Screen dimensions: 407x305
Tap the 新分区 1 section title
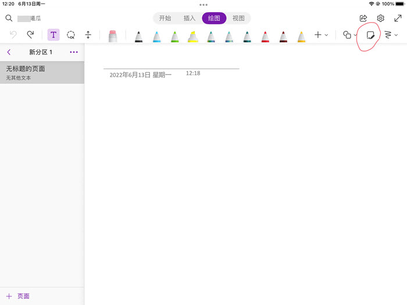tap(41, 52)
